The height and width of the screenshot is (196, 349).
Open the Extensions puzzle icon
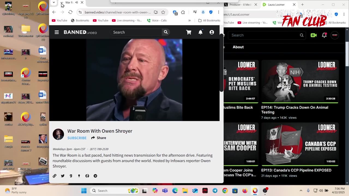pos(183,12)
